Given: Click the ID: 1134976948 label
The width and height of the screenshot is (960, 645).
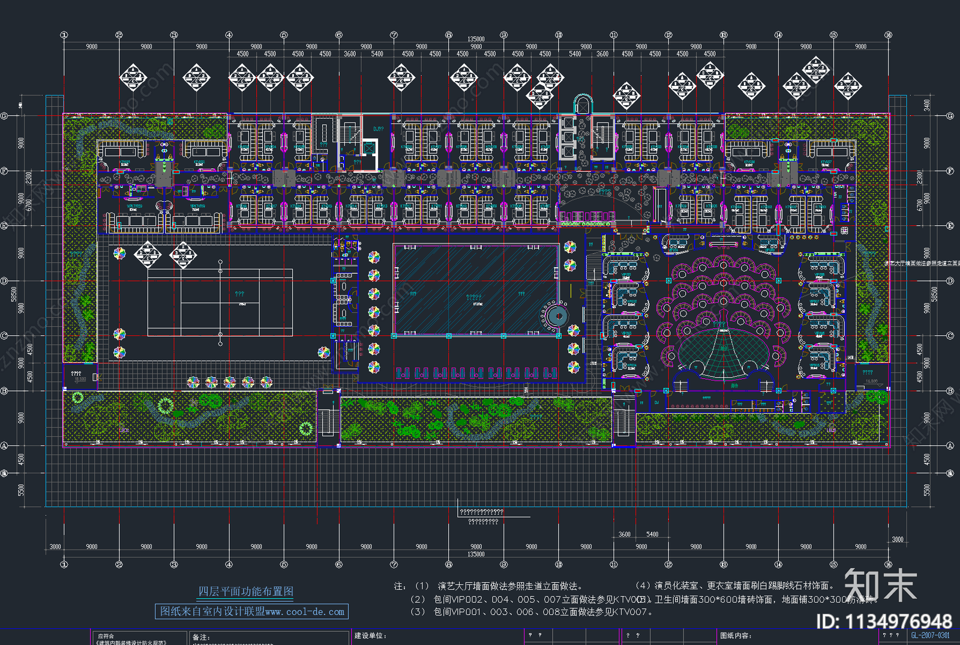Looking at the screenshot, I should tap(884, 622).
